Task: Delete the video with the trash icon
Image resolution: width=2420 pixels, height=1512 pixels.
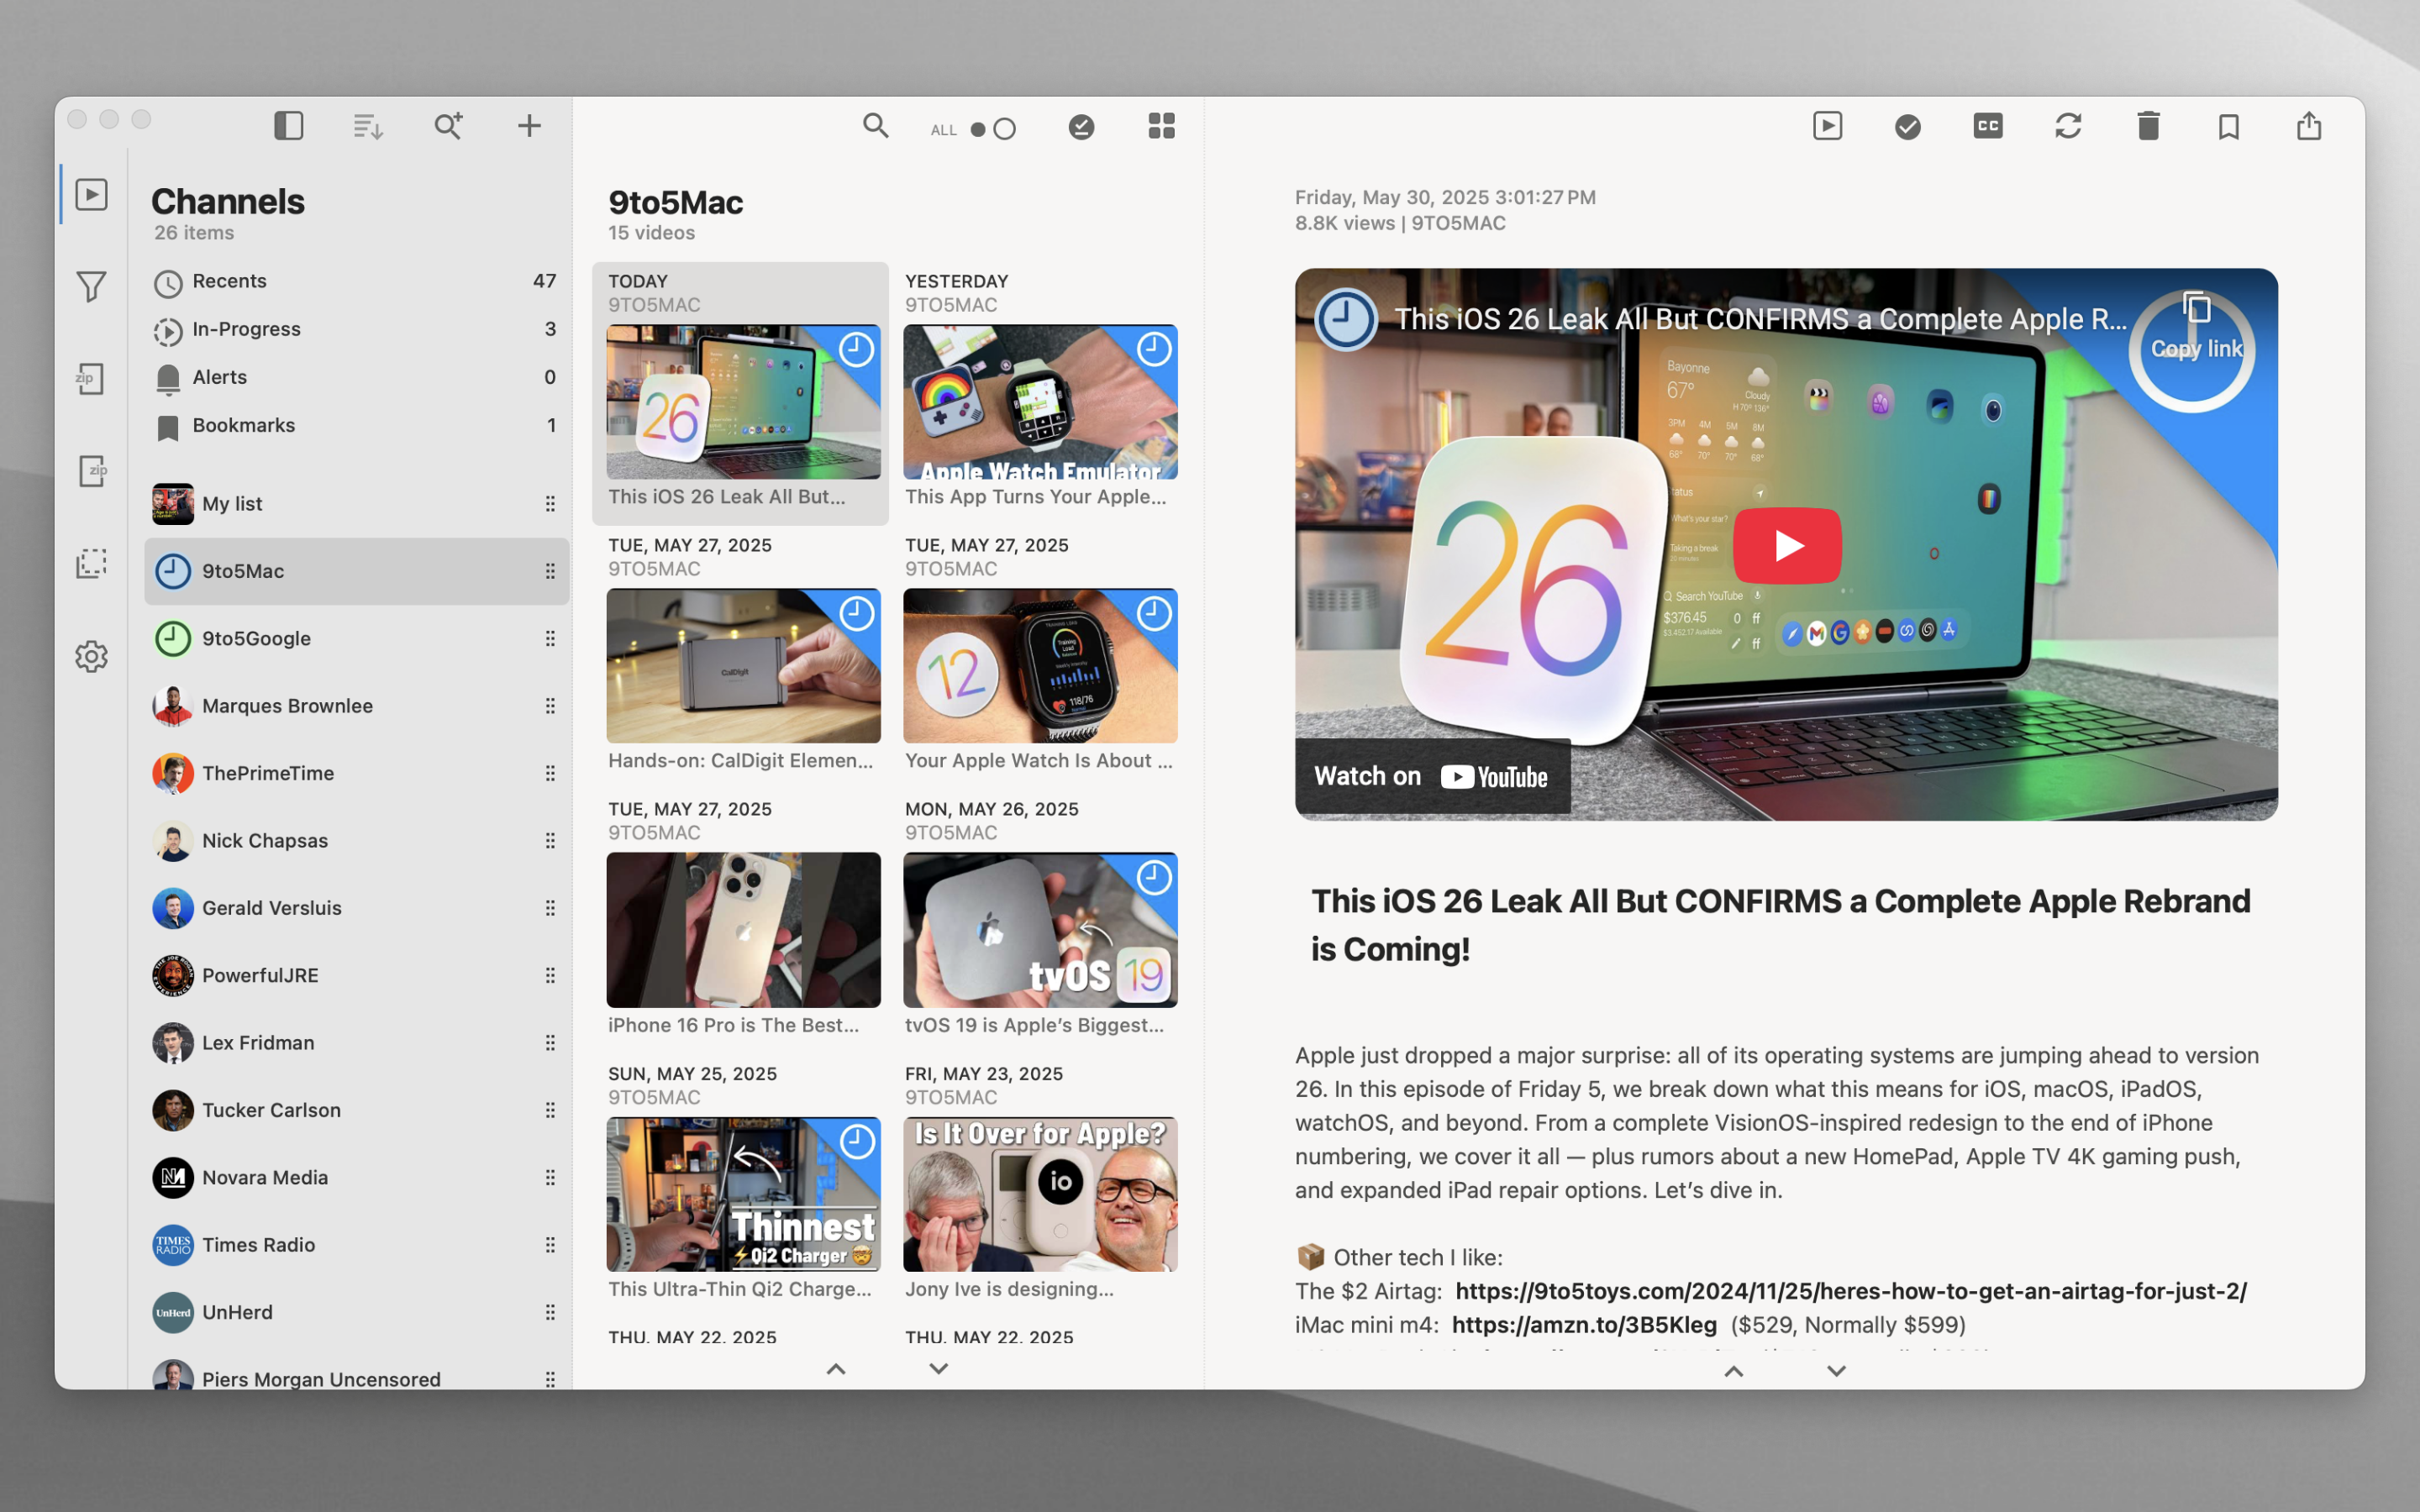Action: tap(2148, 126)
